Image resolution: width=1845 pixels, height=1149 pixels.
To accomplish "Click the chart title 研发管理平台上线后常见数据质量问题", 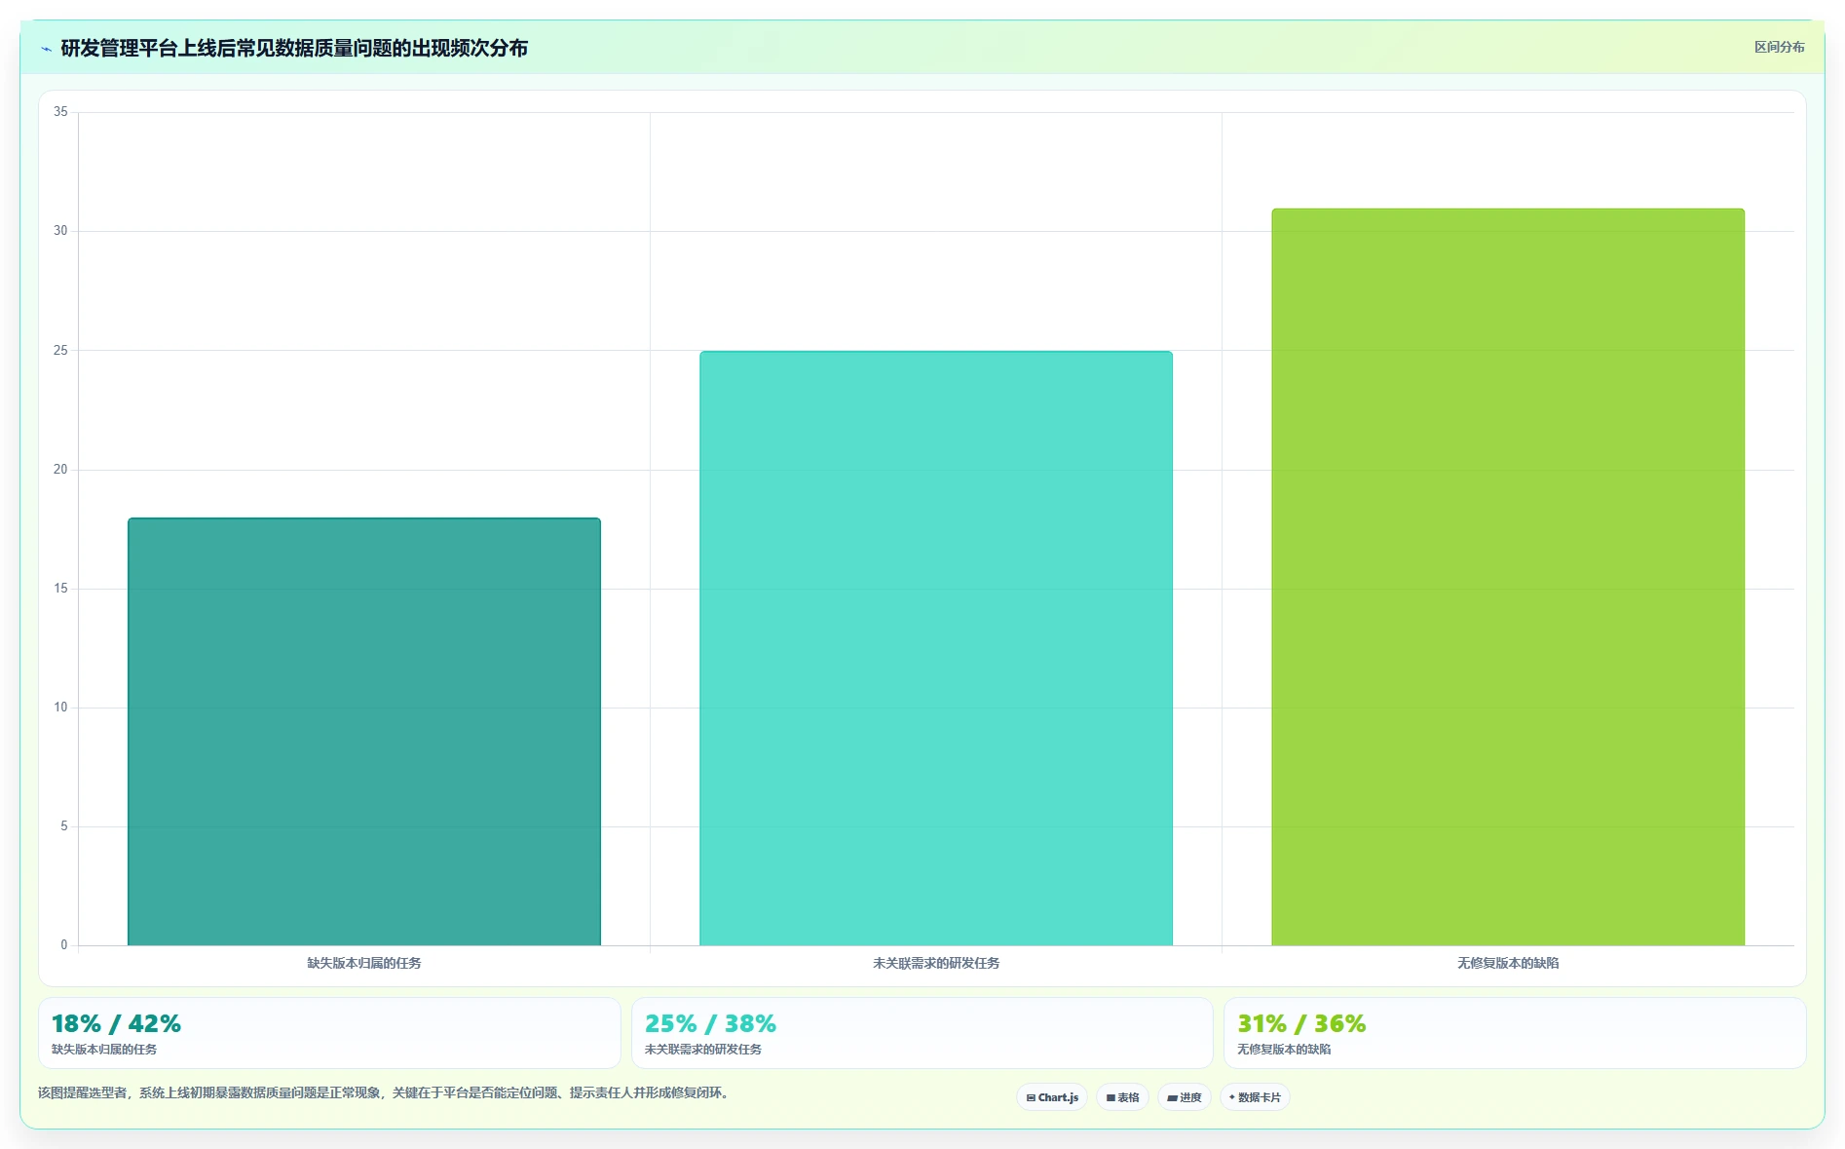I will point(294,49).
